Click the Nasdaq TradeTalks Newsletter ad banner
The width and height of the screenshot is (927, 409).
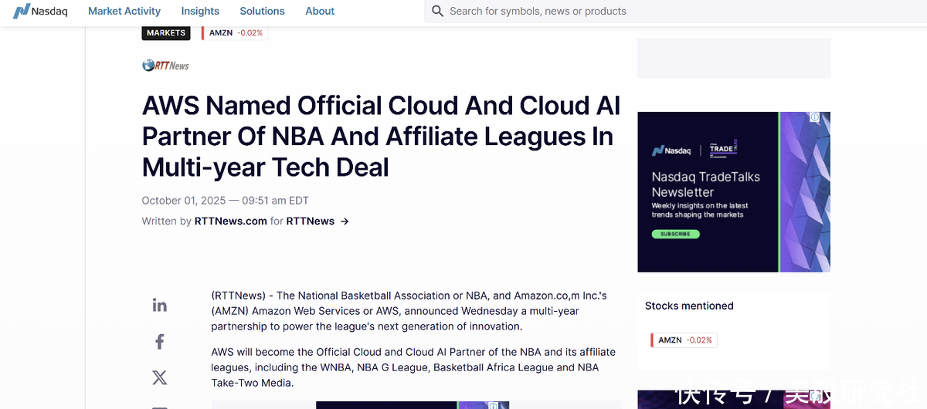(x=707, y=191)
